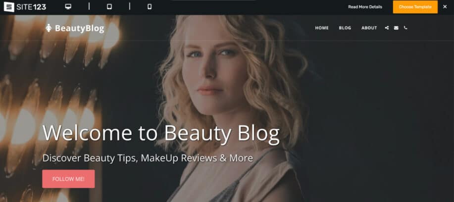Click the phone icon in navigation
This screenshot has height=202, width=454.
[x=405, y=28]
